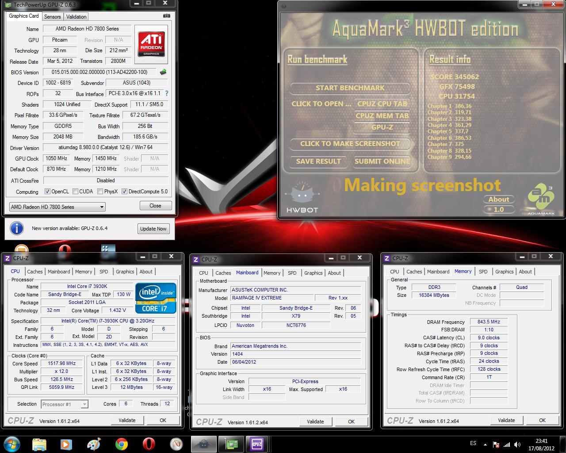Toggle the OpenCL checkbox in GPU-Z
The height and width of the screenshot is (453, 566).
(x=47, y=192)
